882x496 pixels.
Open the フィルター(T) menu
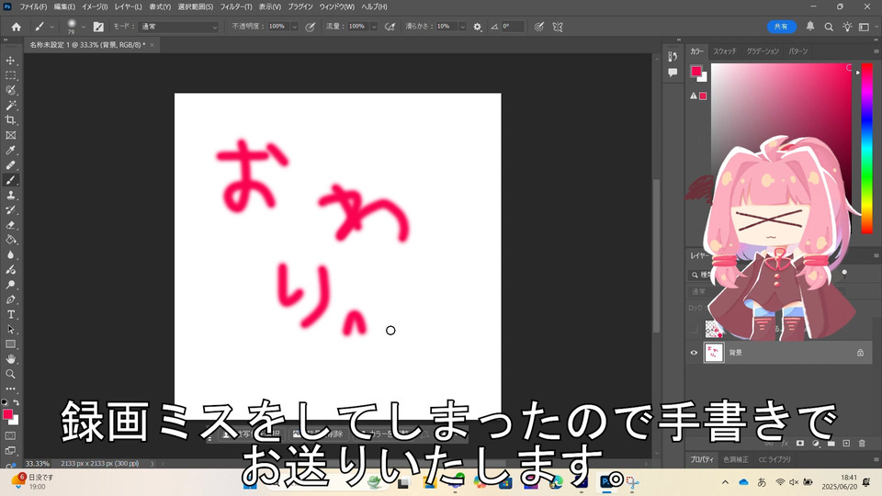coord(236,6)
